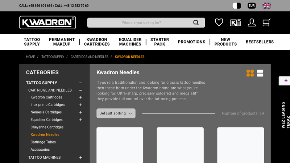Open the Default sorting dropdown

pyautogui.click(x=116, y=113)
